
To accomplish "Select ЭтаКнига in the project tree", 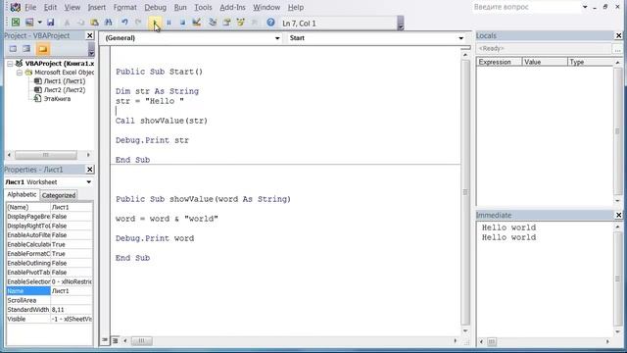I will [x=57, y=99].
